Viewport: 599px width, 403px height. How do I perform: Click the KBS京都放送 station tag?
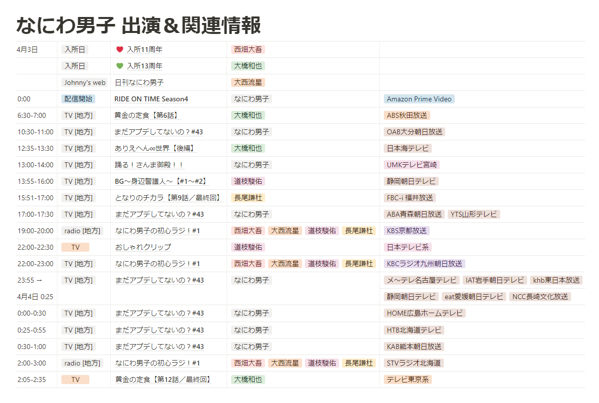(407, 231)
